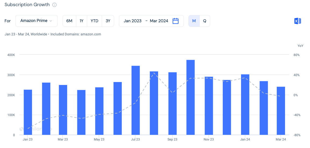Click the Mar 23 bar
This screenshot has height=148, width=310.
tap(63, 110)
